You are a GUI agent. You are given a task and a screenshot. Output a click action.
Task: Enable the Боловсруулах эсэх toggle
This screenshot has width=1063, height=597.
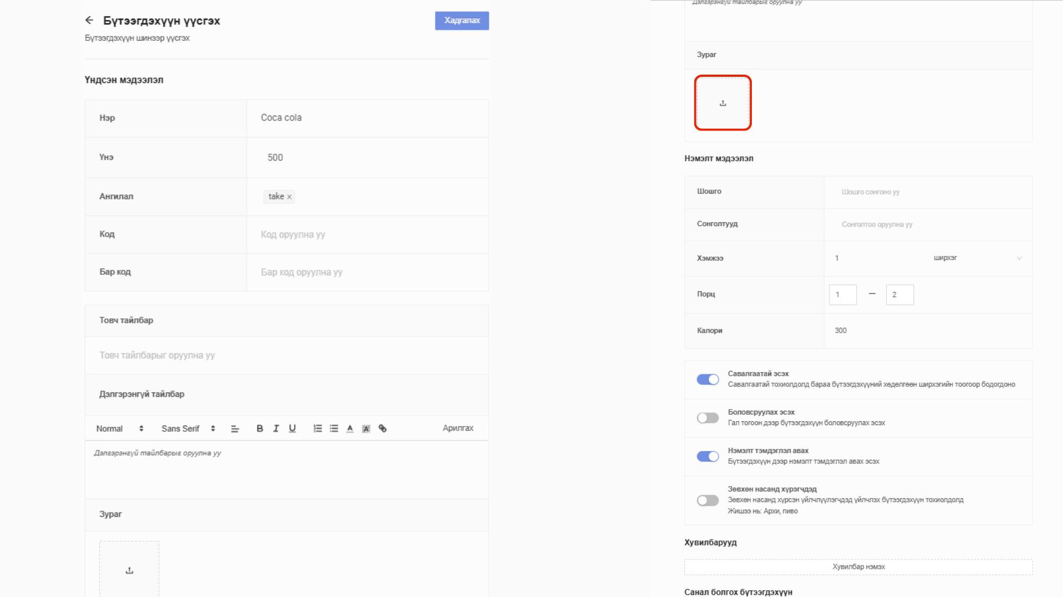tap(708, 418)
